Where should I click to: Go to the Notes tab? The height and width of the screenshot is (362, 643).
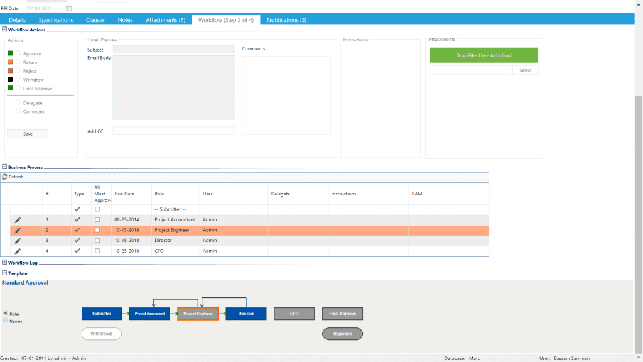point(125,19)
